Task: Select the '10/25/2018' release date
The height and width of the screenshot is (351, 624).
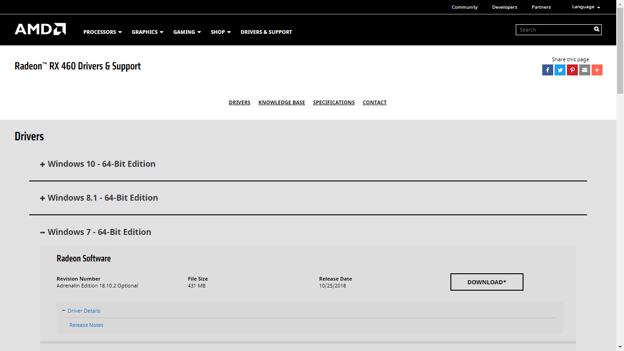Action: pos(333,286)
